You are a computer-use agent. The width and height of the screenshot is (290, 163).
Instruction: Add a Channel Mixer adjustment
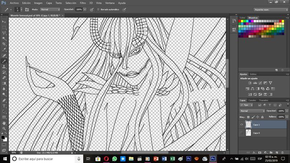click(x=268, y=89)
